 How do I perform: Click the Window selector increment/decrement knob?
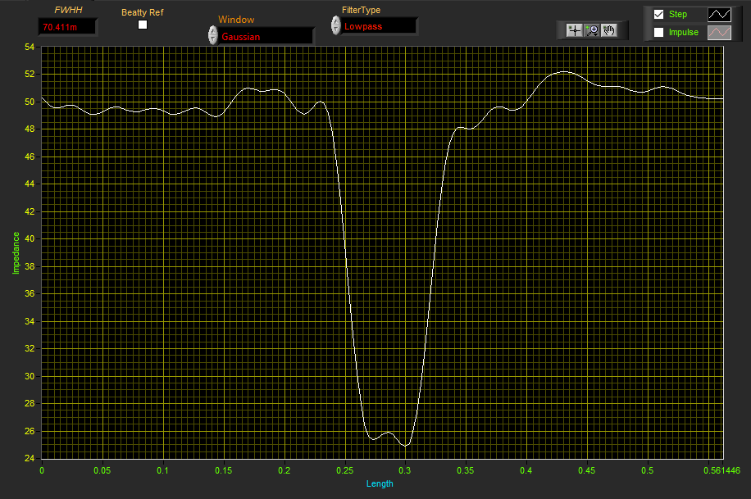(x=212, y=35)
